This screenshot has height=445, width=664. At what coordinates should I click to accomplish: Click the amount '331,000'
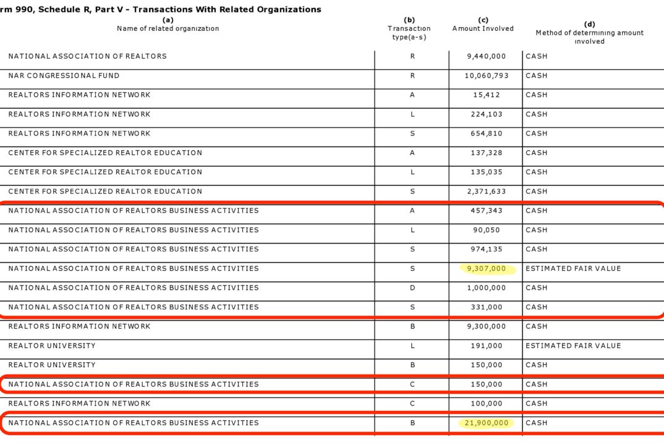pos(486,307)
